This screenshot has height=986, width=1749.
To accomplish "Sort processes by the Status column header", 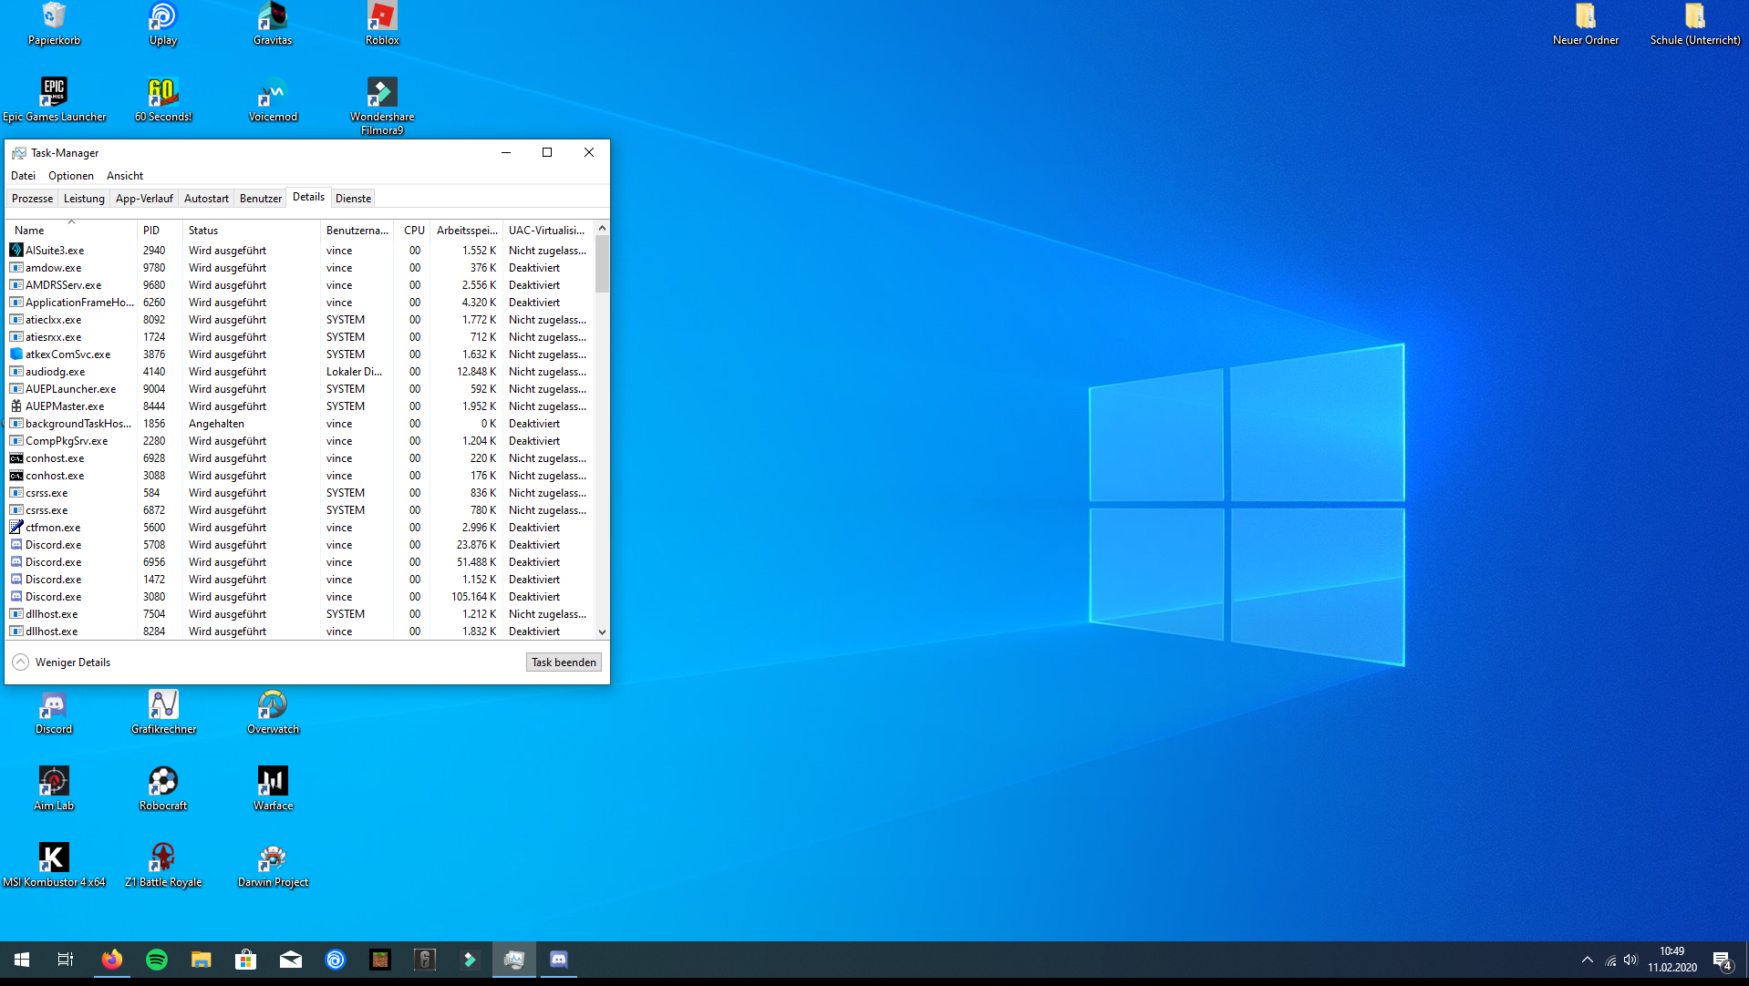I will point(252,231).
